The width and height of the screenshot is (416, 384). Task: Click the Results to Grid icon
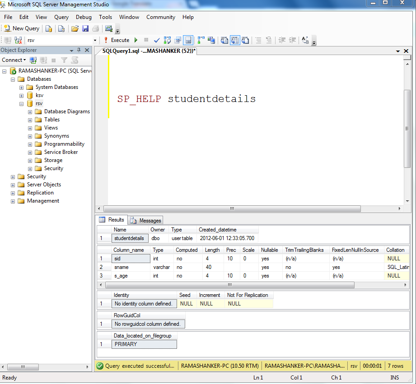pyautogui.click(x=235, y=40)
